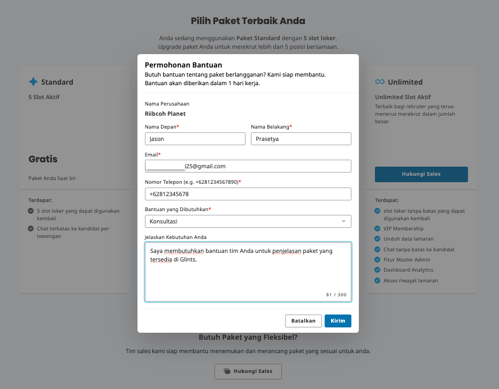Click the Standard plan star icon
Image resolution: width=499 pixels, height=389 pixels.
coord(33,82)
